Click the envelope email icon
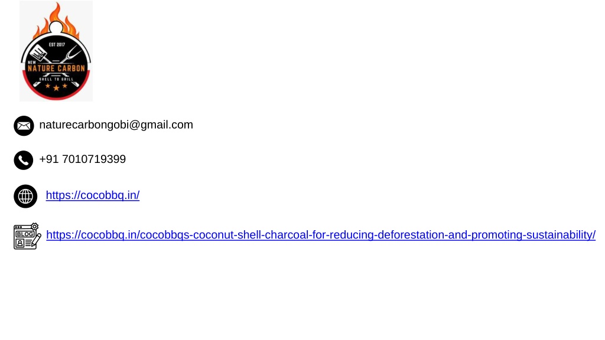The image size is (605, 340). point(24,126)
